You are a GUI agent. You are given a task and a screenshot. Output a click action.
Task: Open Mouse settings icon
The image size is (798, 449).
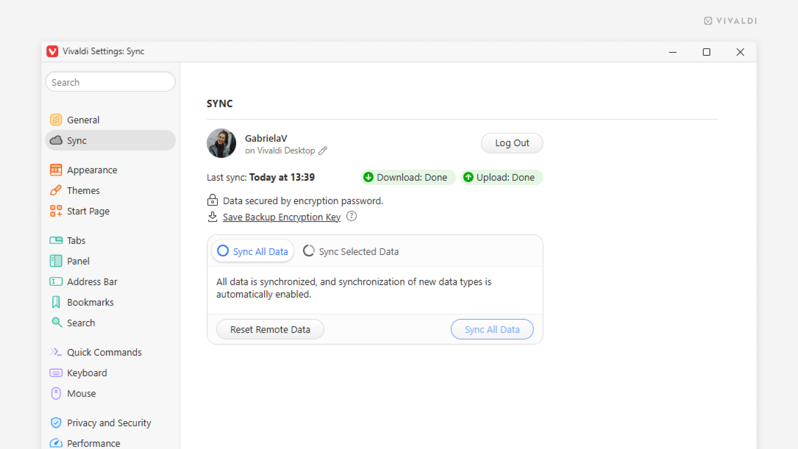pos(56,393)
